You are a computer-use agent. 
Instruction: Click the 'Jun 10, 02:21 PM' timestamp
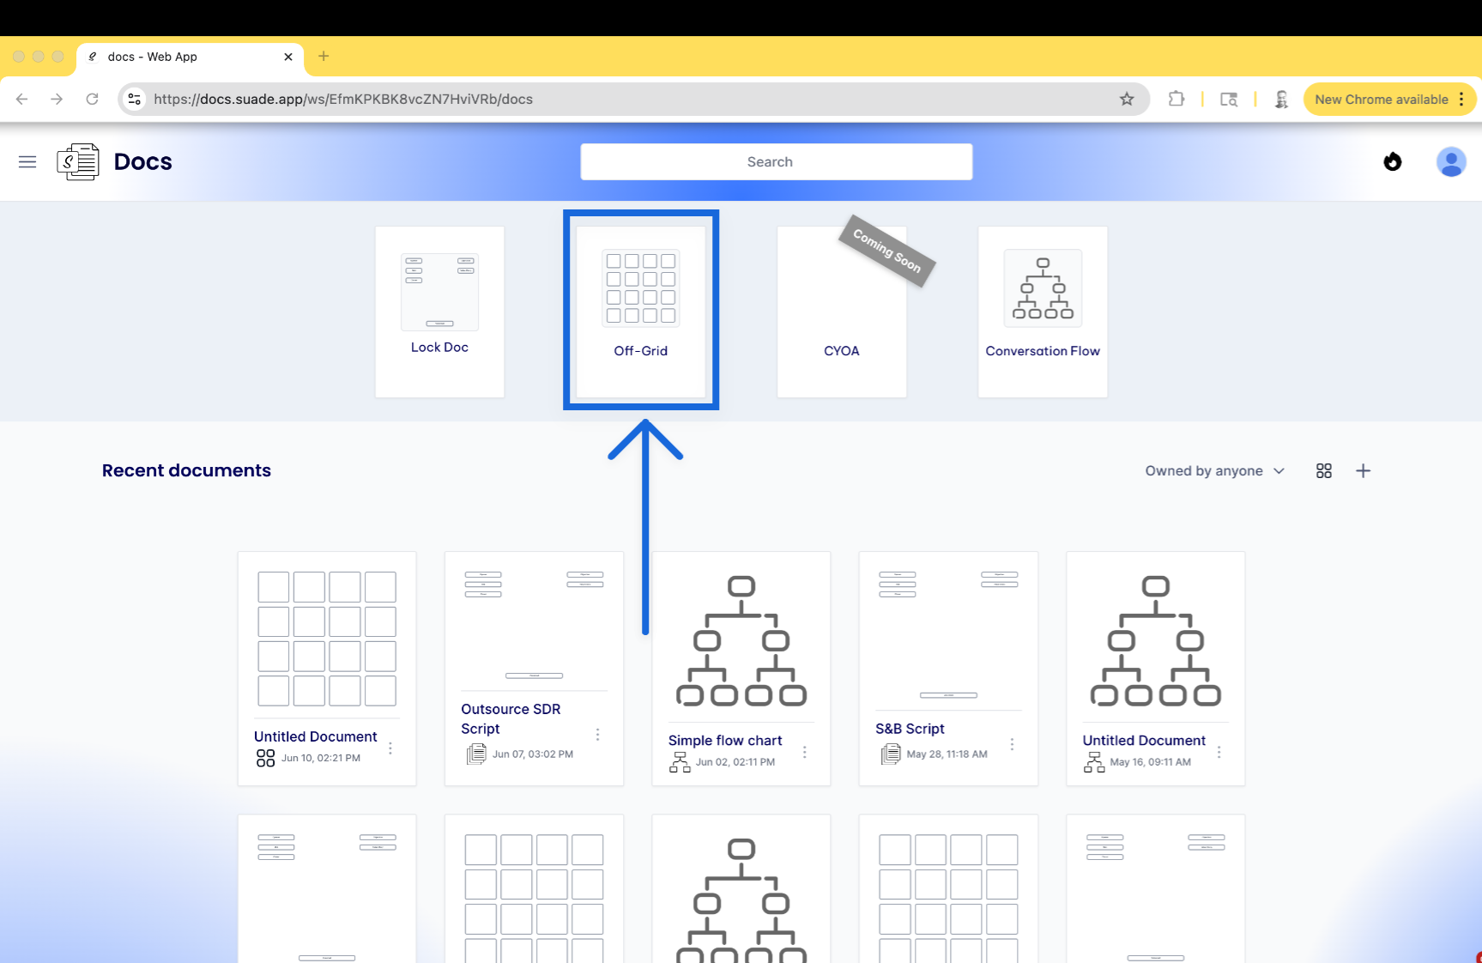(321, 758)
